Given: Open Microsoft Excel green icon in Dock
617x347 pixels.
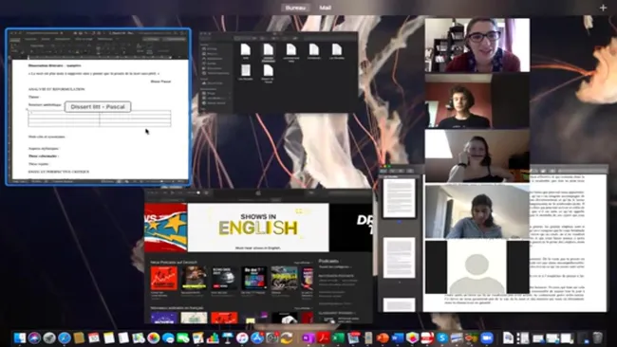Looking at the screenshot, I should 339,338.
